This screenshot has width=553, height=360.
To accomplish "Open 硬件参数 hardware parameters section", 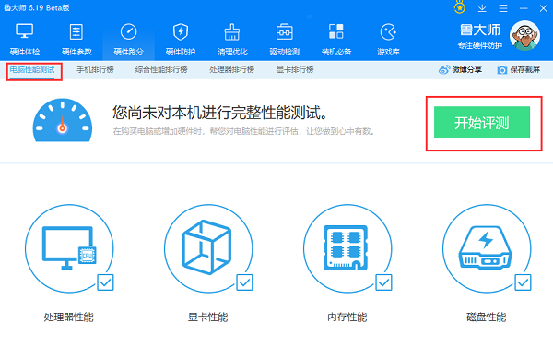I will pyautogui.click(x=76, y=40).
